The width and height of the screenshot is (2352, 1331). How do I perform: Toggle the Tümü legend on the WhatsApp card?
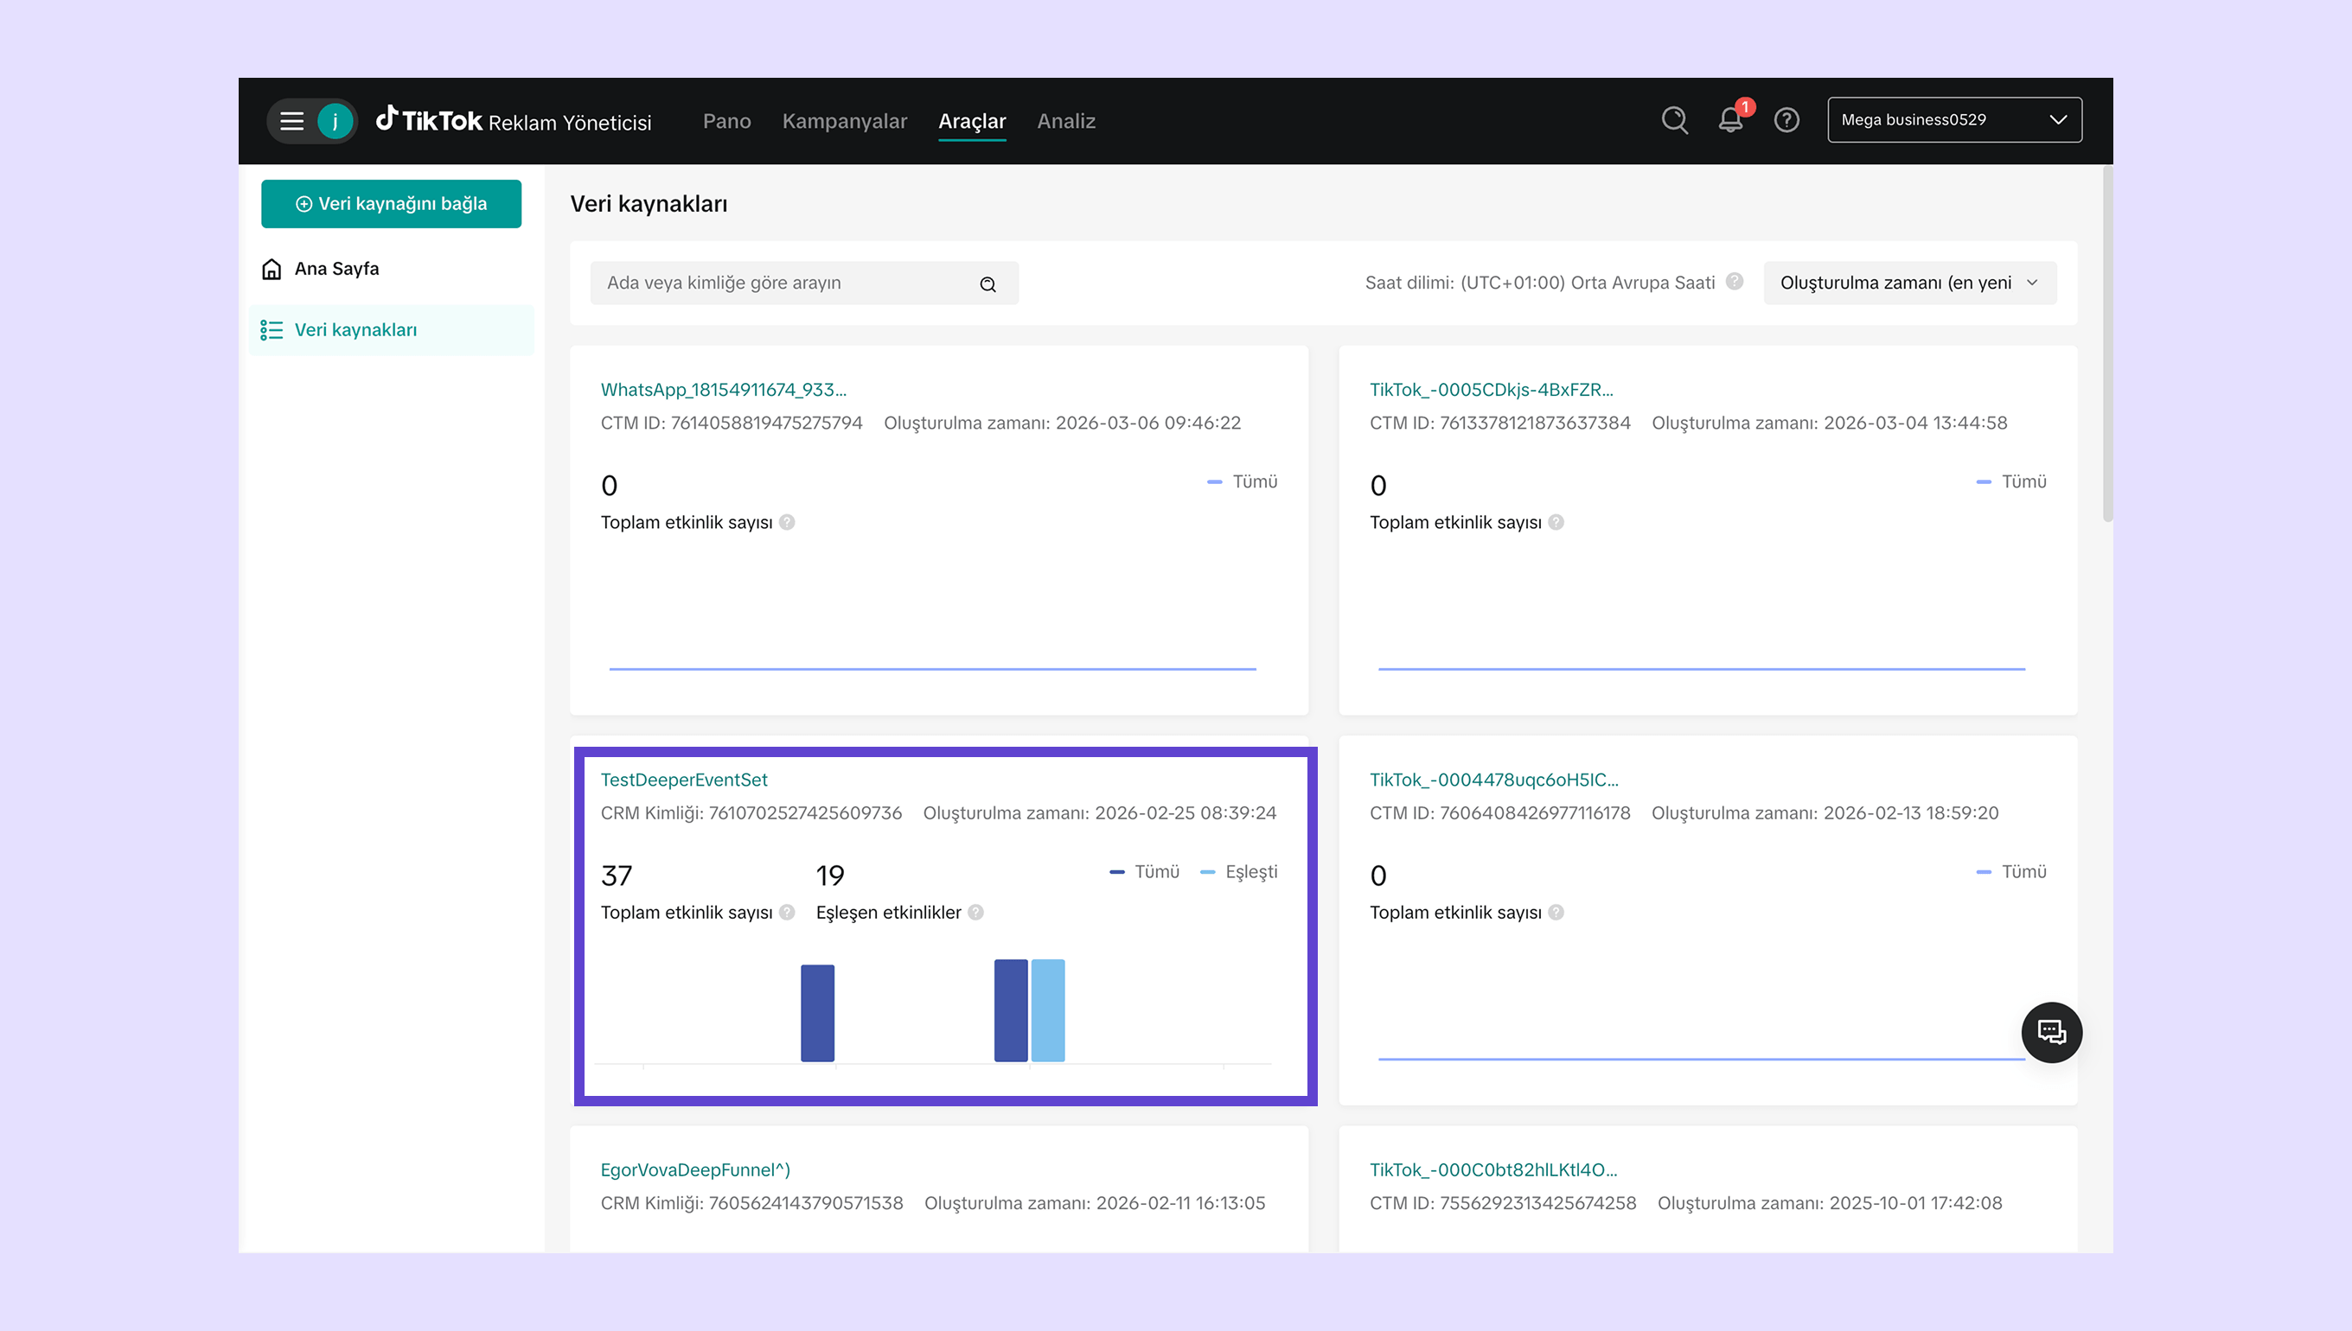coord(1243,481)
